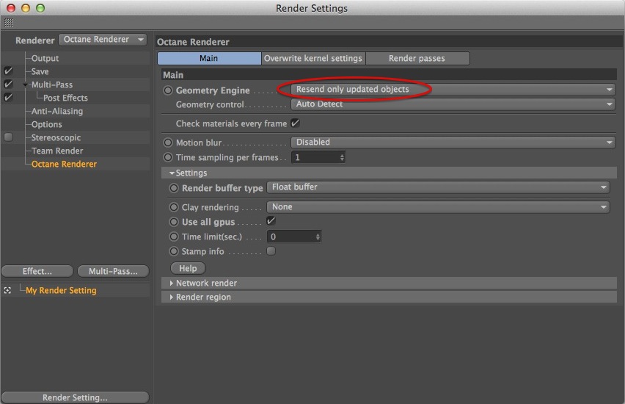Open the Clay rendering None dropdown
This screenshot has height=404, width=625.
click(438, 207)
